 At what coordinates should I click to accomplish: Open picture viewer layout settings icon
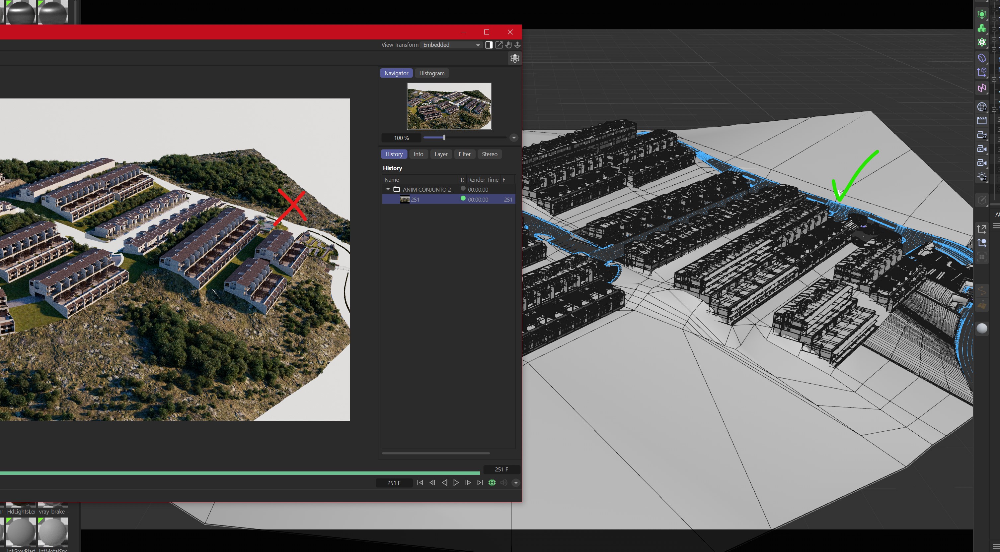(515, 59)
